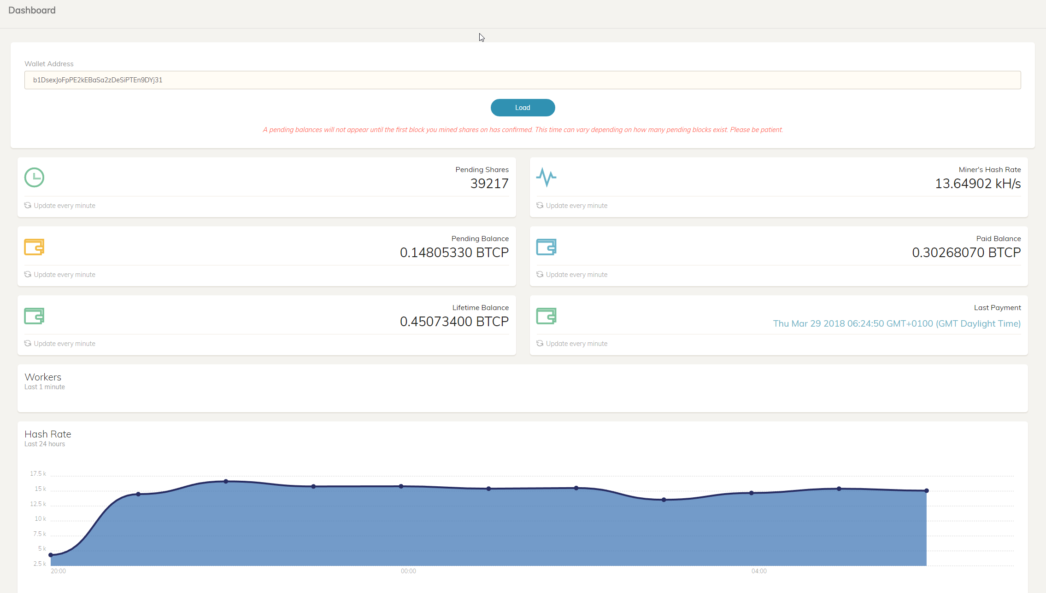
Task: Click the Pending Shares clock icon
Action: pyautogui.click(x=34, y=178)
